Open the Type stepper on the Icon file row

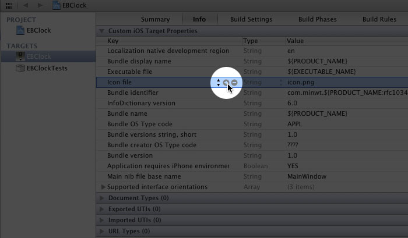280,83
